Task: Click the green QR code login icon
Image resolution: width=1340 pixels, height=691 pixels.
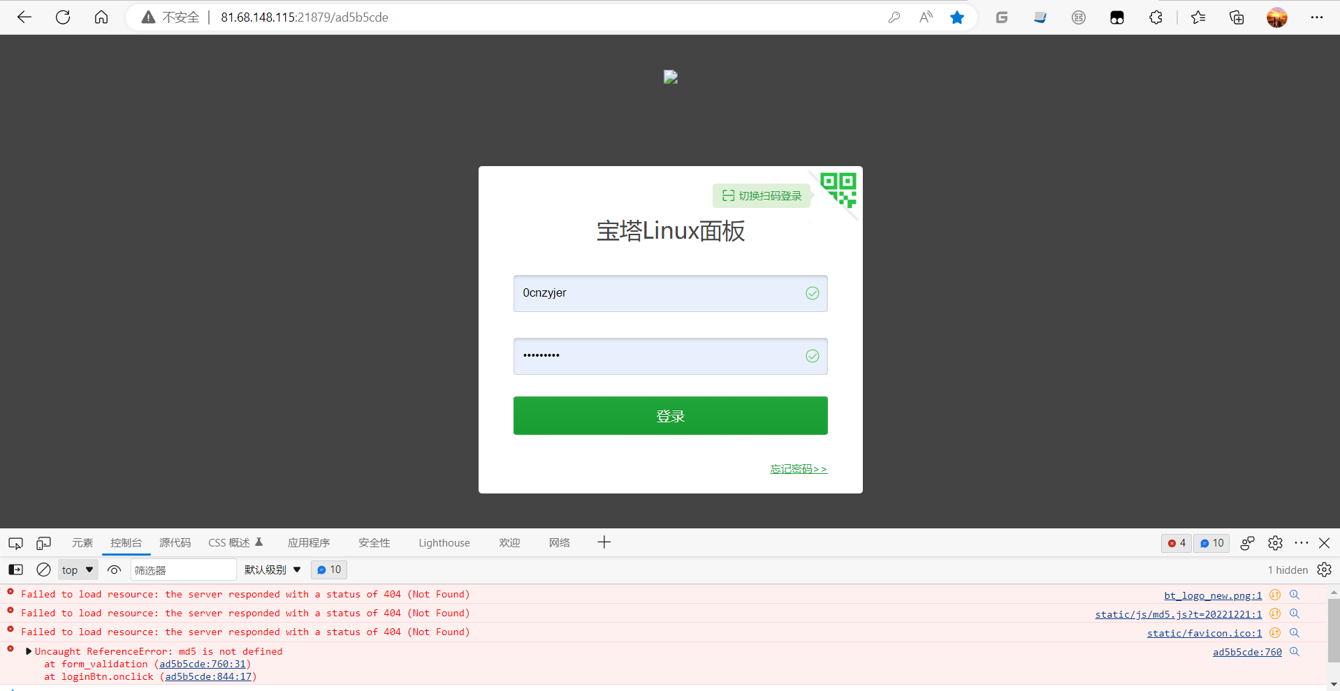Action: pos(838,190)
